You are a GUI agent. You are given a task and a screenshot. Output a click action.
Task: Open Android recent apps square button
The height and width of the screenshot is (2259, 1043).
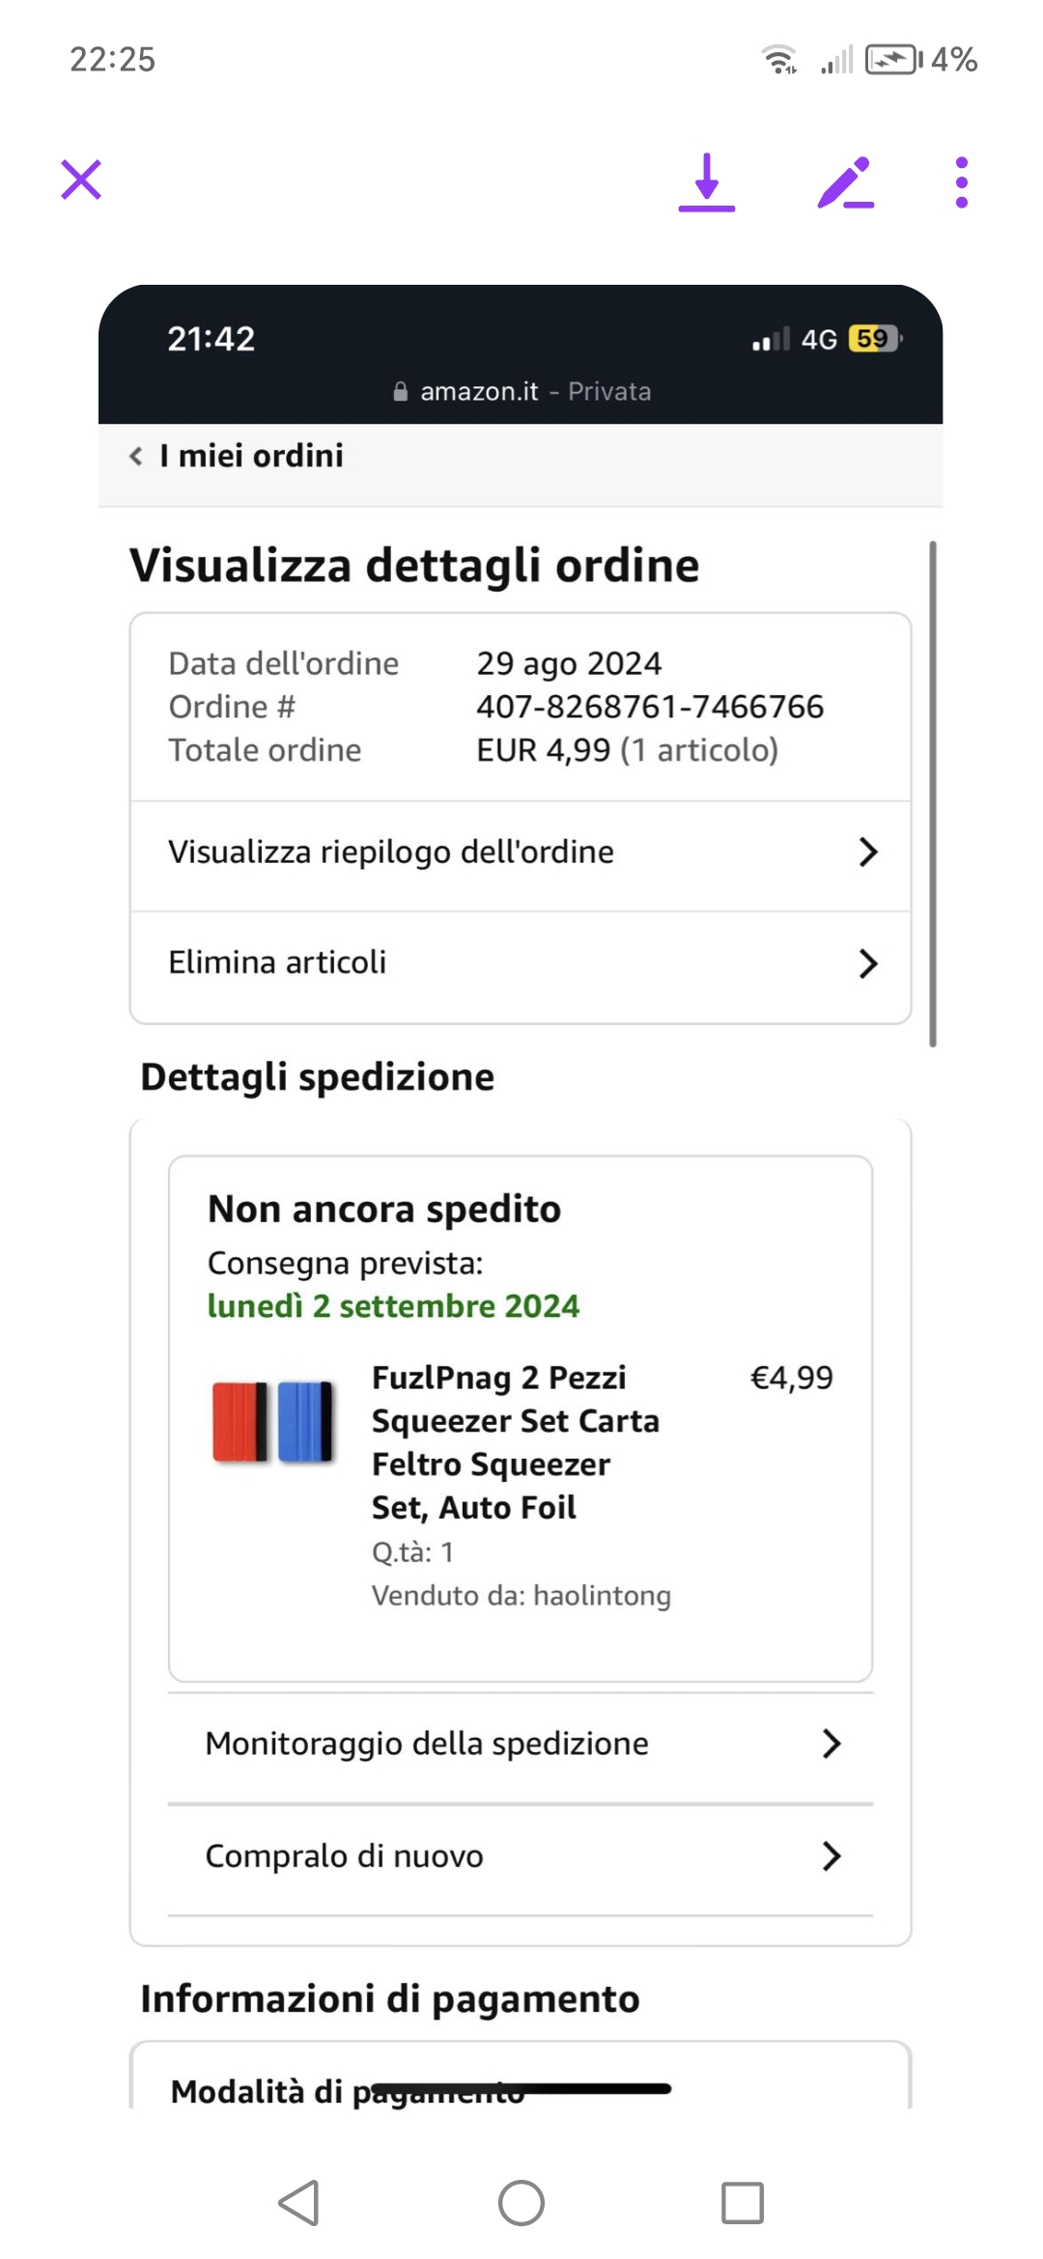[x=742, y=2203]
